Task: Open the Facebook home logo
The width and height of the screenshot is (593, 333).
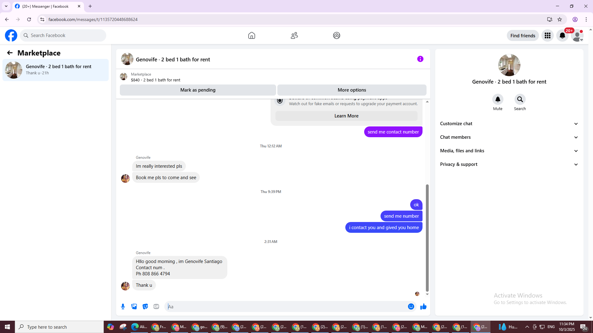Action: [x=11, y=35]
